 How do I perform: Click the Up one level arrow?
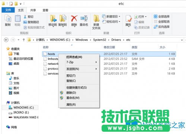point(24,40)
